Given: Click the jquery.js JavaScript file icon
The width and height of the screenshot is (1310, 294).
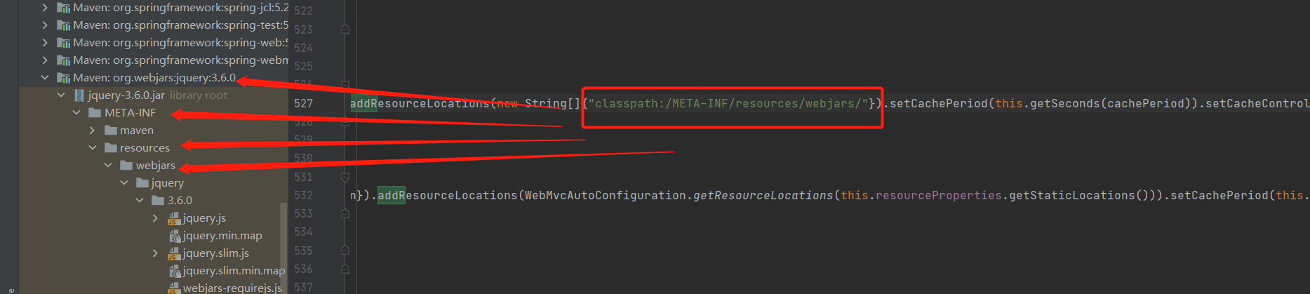Looking at the screenshot, I should (x=175, y=218).
